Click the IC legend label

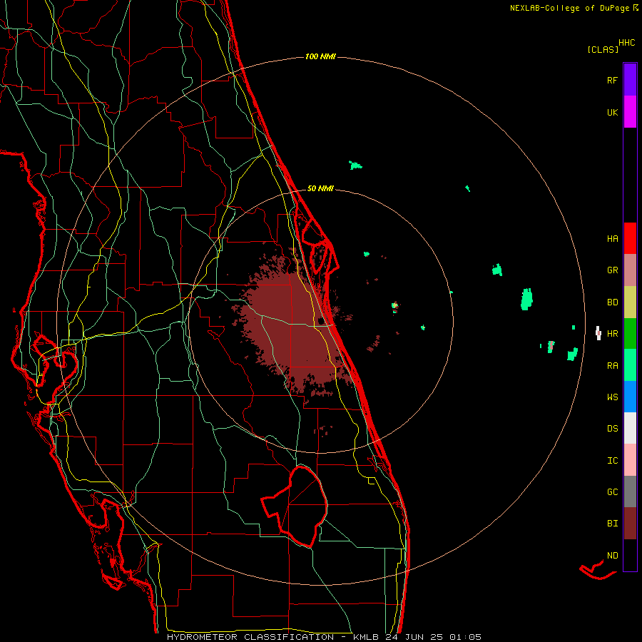pyautogui.click(x=612, y=461)
